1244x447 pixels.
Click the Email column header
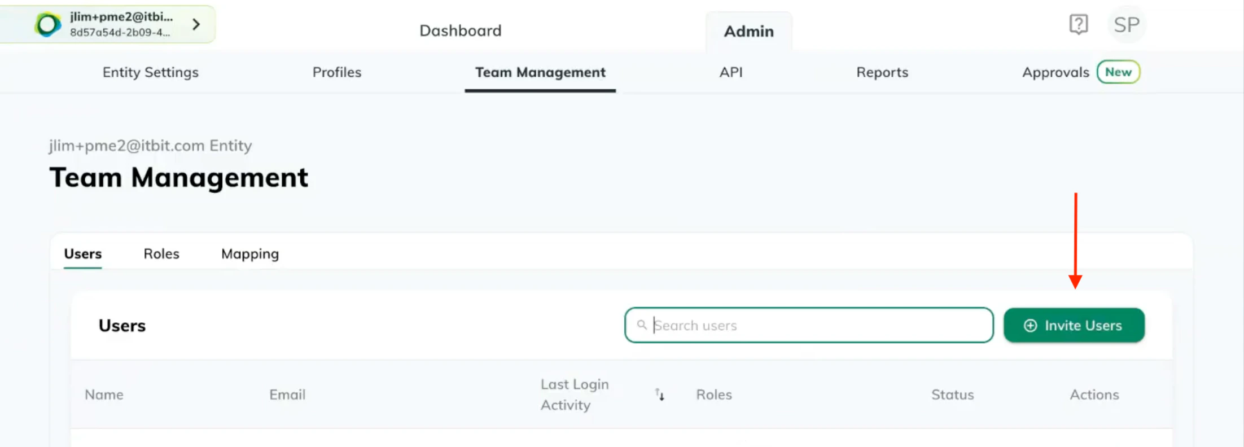click(x=287, y=395)
